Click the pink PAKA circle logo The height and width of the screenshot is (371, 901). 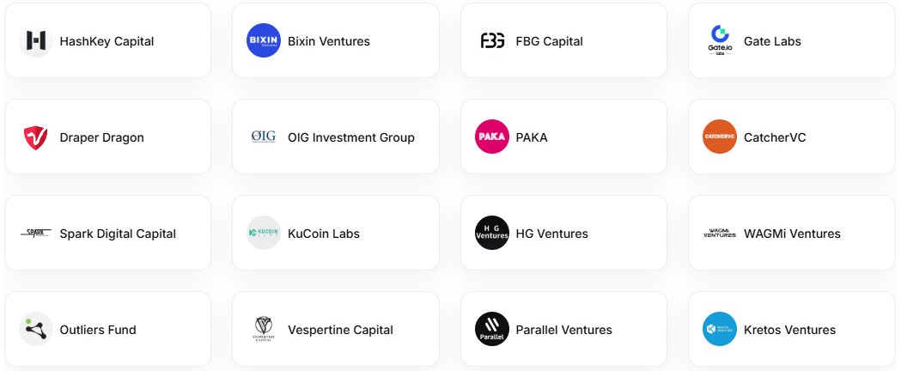coord(492,137)
